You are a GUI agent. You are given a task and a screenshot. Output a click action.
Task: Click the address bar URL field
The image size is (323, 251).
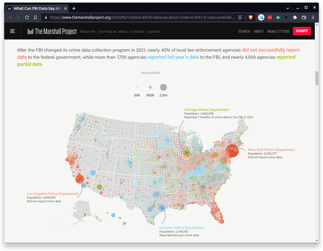[142, 17]
